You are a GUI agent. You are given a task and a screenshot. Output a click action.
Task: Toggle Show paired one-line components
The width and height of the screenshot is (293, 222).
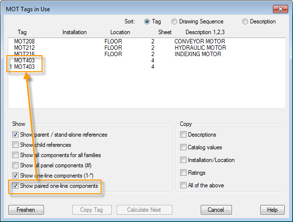tap(16, 186)
